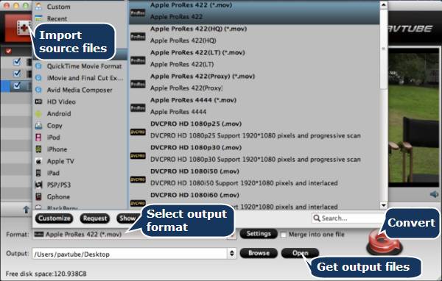Click the iPod category icon
The width and height of the screenshot is (442, 281).
click(38, 138)
